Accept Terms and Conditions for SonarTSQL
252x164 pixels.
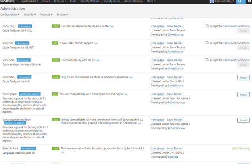[206, 26]
